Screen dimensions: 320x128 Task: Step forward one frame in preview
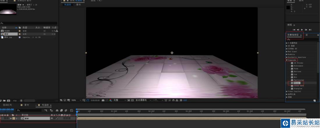point(306,30)
